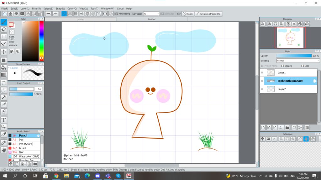Open the Snap menu
321x180 pixels.
point(60,8)
